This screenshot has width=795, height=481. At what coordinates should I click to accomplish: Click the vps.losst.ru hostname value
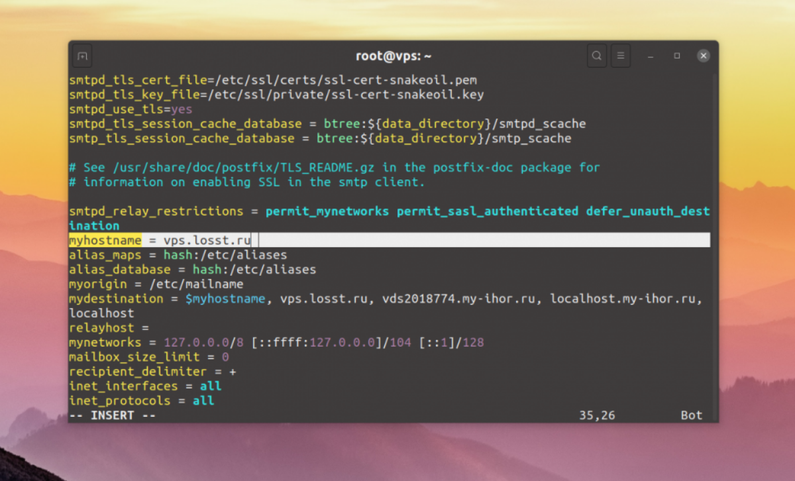[207, 240]
